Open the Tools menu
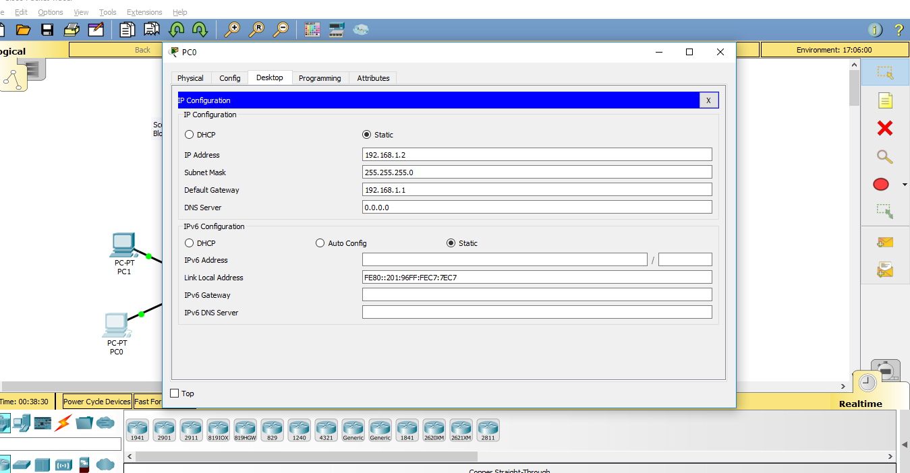The image size is (910, 473). click(x=108, y=12)
